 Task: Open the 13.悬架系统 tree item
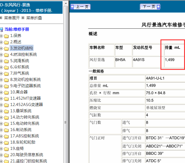21,111
